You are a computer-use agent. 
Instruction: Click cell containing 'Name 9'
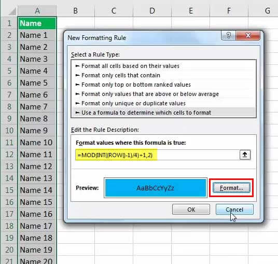[x=37, y=131]
